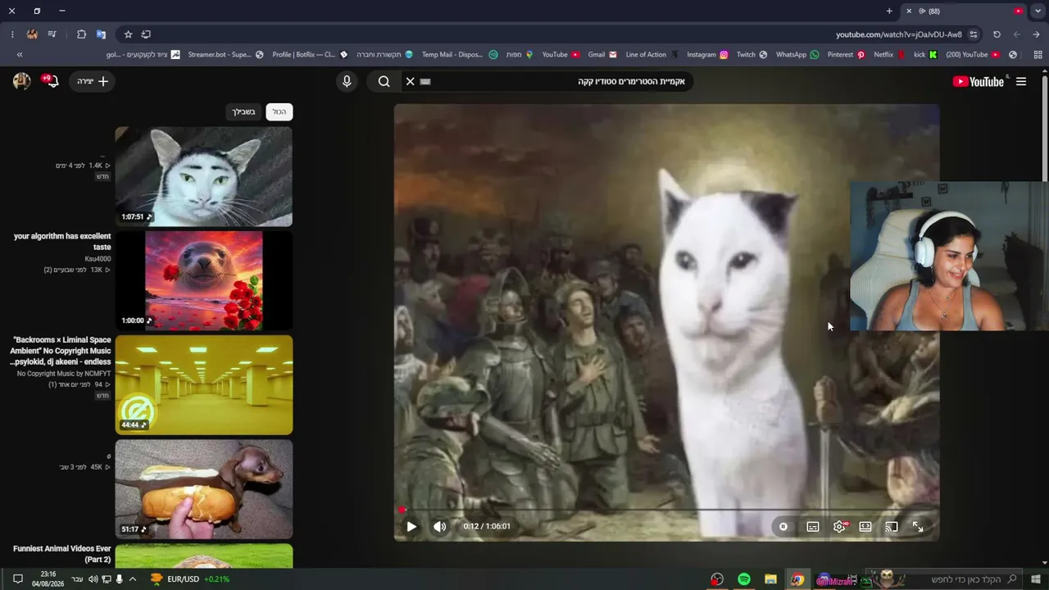The image size is (1049, 590).
Task: Click the Windows taskbar search box
Action: pyautogui.click(x=944, y=579)
